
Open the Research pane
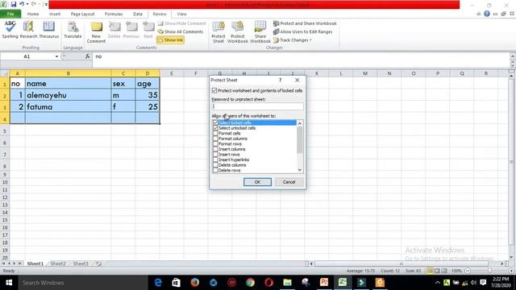coord(28,30)
